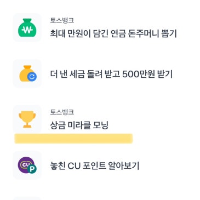Viewport: 200px width, 200px height.
Task: Click 토스뱅크 label above the pension pouch title
Action: (62, 20)
